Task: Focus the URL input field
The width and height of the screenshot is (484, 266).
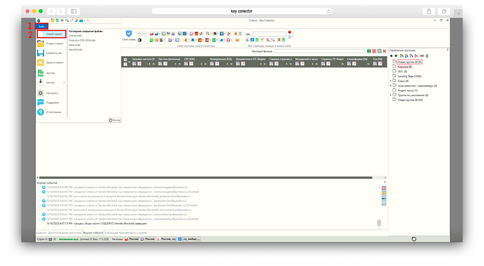Action: (269, 34)
